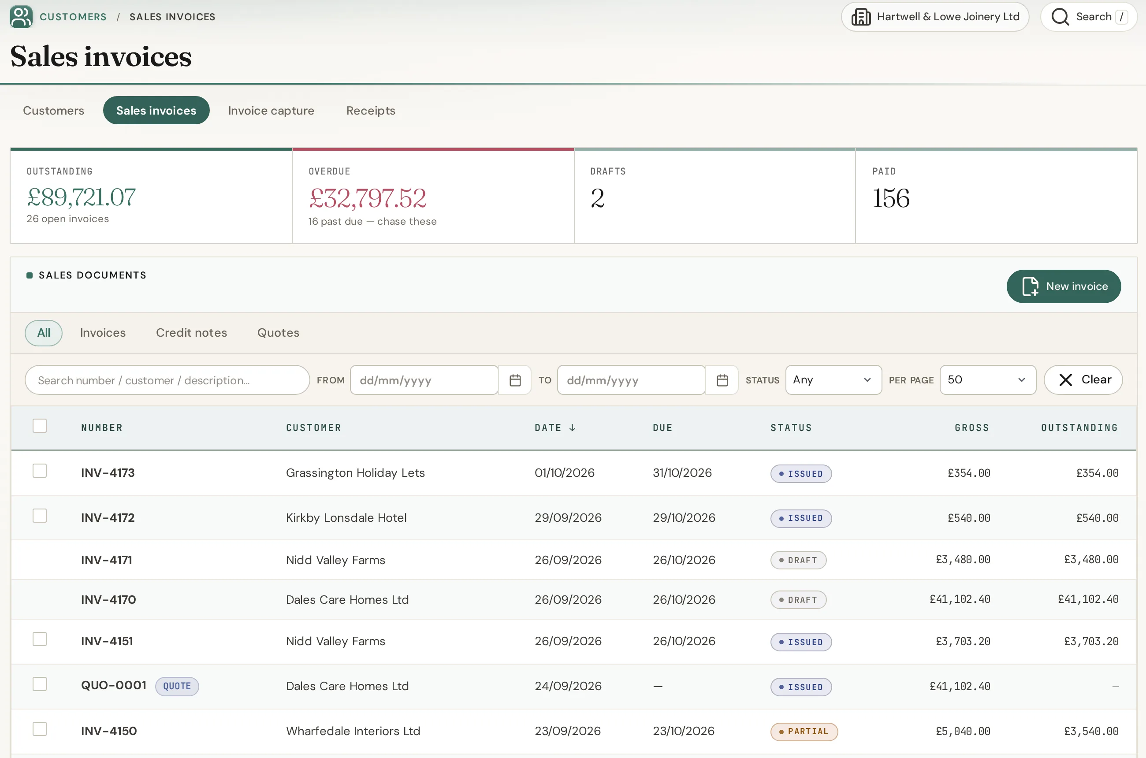Screen dimensions: 1146x758
Task: Open invoice INV-4173
Action: coord(108,473)
